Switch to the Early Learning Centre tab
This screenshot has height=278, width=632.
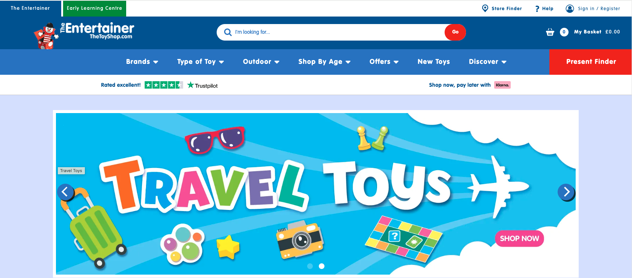95,8
